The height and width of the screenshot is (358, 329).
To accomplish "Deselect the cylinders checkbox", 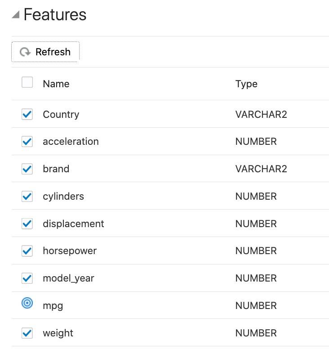I will [27, 197].
